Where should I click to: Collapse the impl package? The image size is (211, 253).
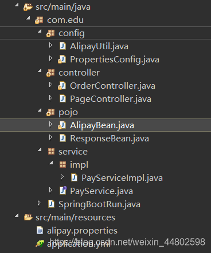[51, 163]
